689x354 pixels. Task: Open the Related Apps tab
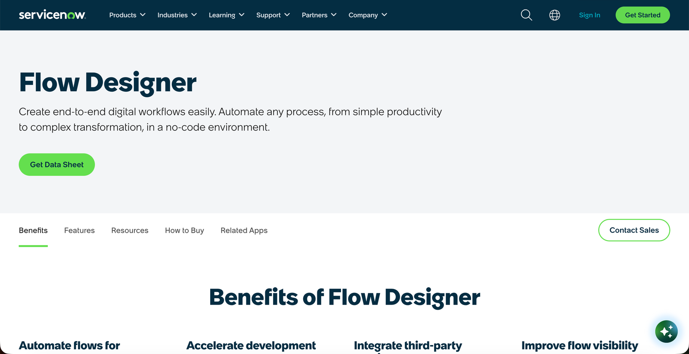click(244, 231)
